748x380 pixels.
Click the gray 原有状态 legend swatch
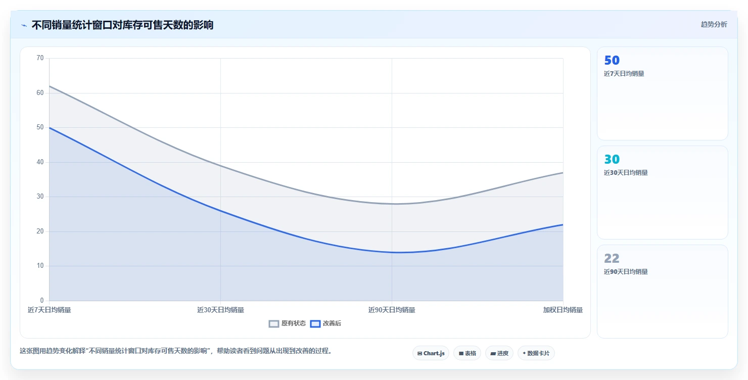point(274,324)
